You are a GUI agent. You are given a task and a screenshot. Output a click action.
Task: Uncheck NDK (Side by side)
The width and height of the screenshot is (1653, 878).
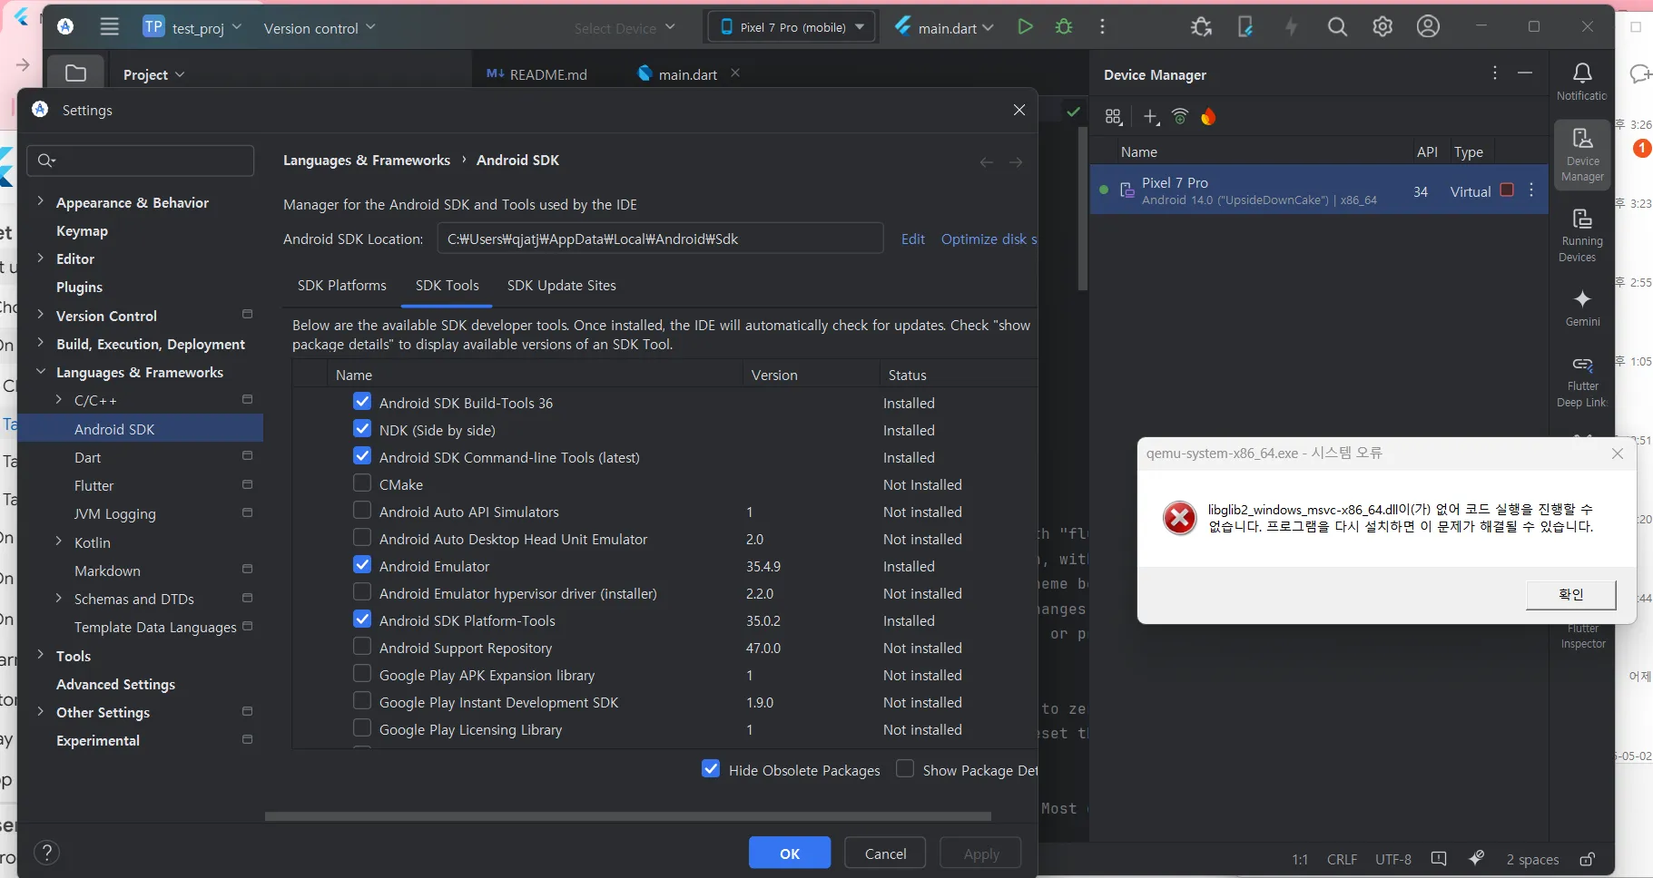[x=362, y=428]
